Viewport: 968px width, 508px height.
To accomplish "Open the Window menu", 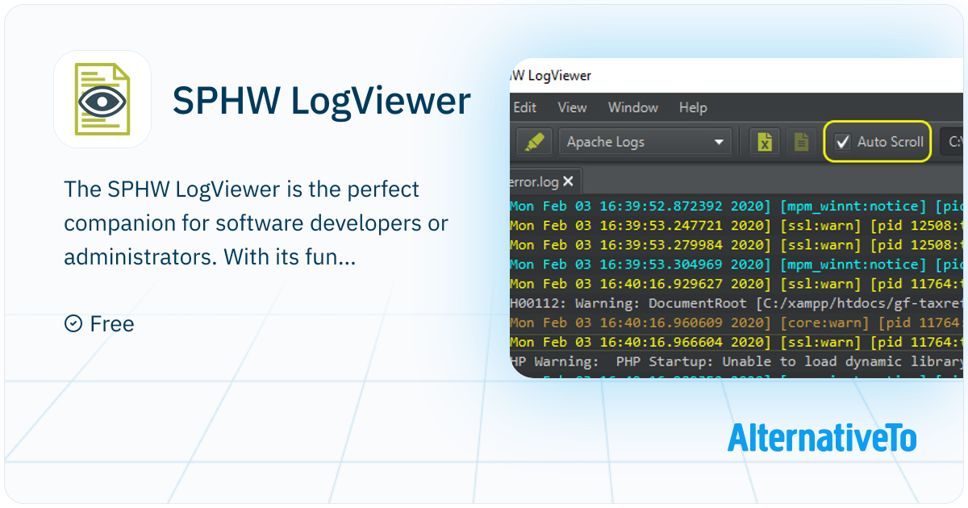I will [633, 107].
